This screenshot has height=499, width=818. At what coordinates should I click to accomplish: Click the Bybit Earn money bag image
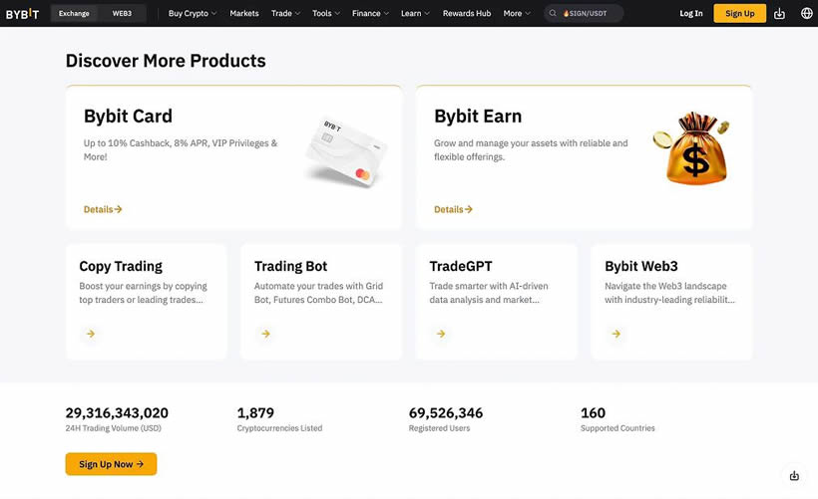[x=691, y=148]
